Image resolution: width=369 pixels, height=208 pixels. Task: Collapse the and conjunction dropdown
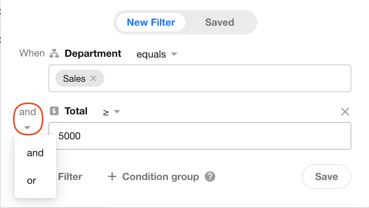pyautogui.click(x=27, y=119)
